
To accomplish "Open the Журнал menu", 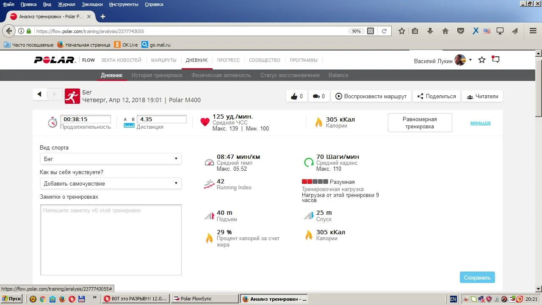I will pyautogui.click(x=66, y=4).
